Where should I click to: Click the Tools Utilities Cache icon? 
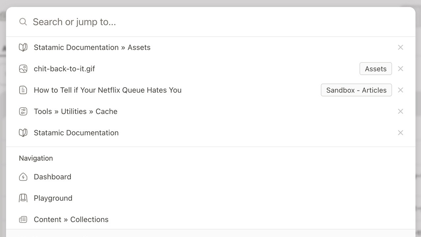tap(23, 112)
